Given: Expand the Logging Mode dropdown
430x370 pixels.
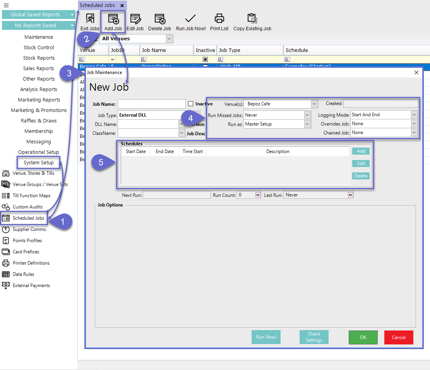Looking at the screenshot, I should point(414,115).
